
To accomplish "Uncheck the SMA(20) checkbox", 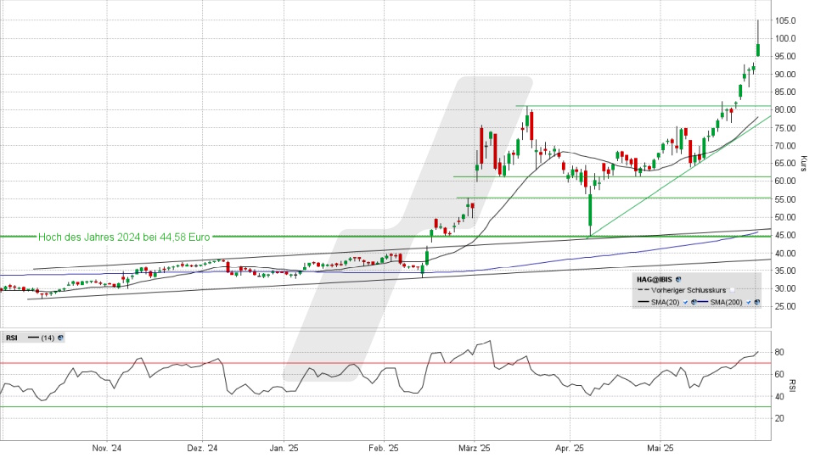I will click(x=686, y=302).
